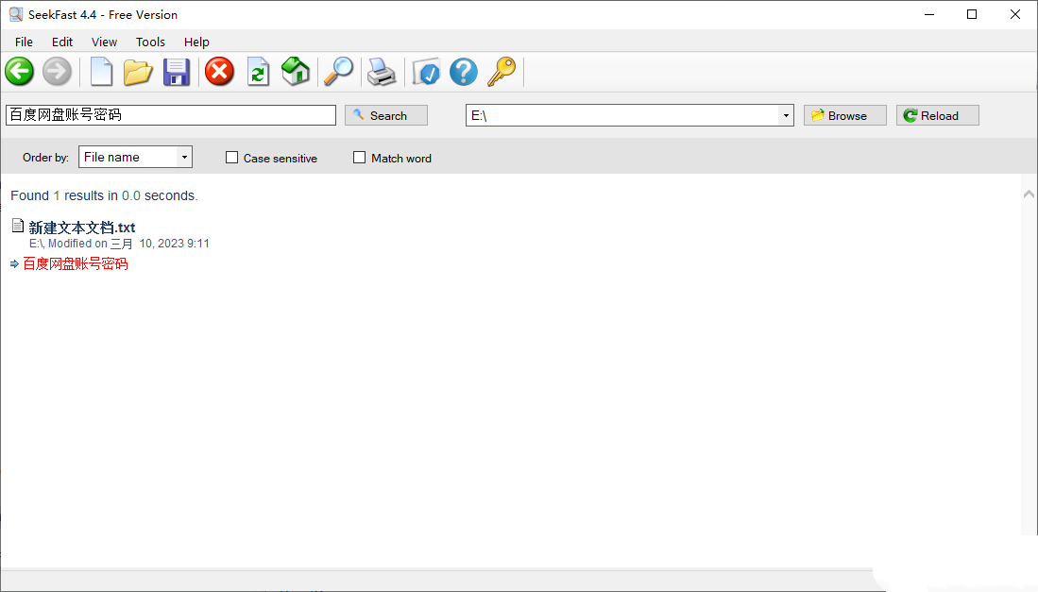Open the Edit menu
Image resolution: width=1038 pixels, height=592 pixels.
pyautogui.click(x=62, y=42)
